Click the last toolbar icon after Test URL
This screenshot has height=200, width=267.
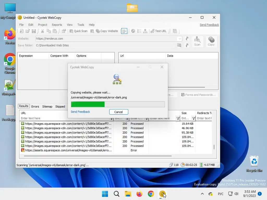(175, 31)
